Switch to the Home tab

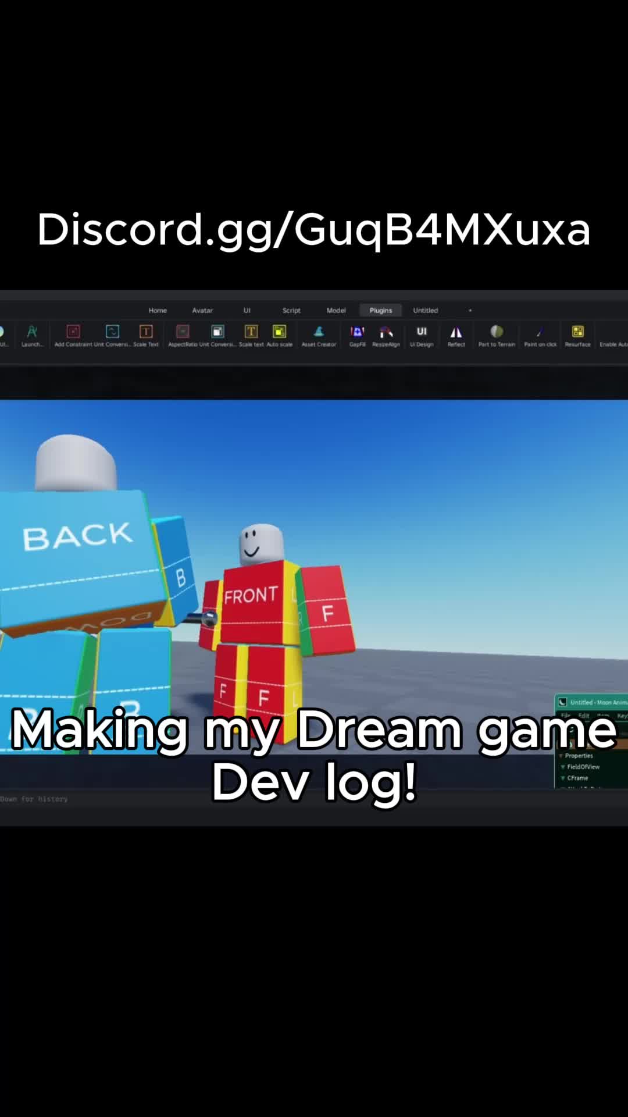(158, 311)
